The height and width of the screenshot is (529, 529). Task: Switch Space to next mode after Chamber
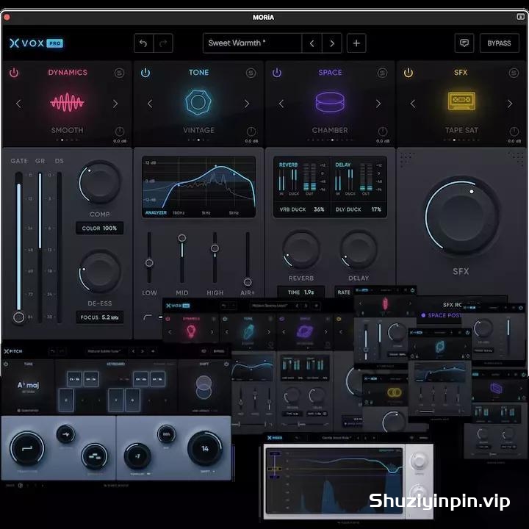tap(378, 104)
